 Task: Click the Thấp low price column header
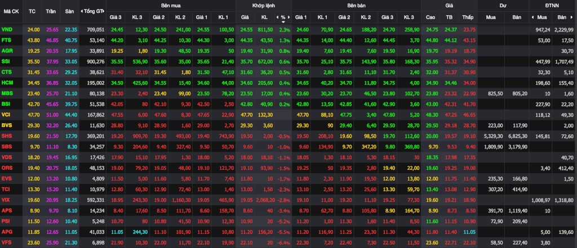pyautogui.click(x=468, y=17)
